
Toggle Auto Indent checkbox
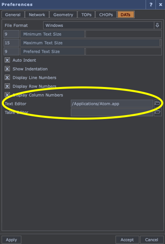(x=7, y=60)
